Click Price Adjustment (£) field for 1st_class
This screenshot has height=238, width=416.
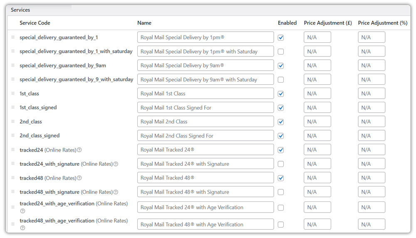(x=317, y=93)
